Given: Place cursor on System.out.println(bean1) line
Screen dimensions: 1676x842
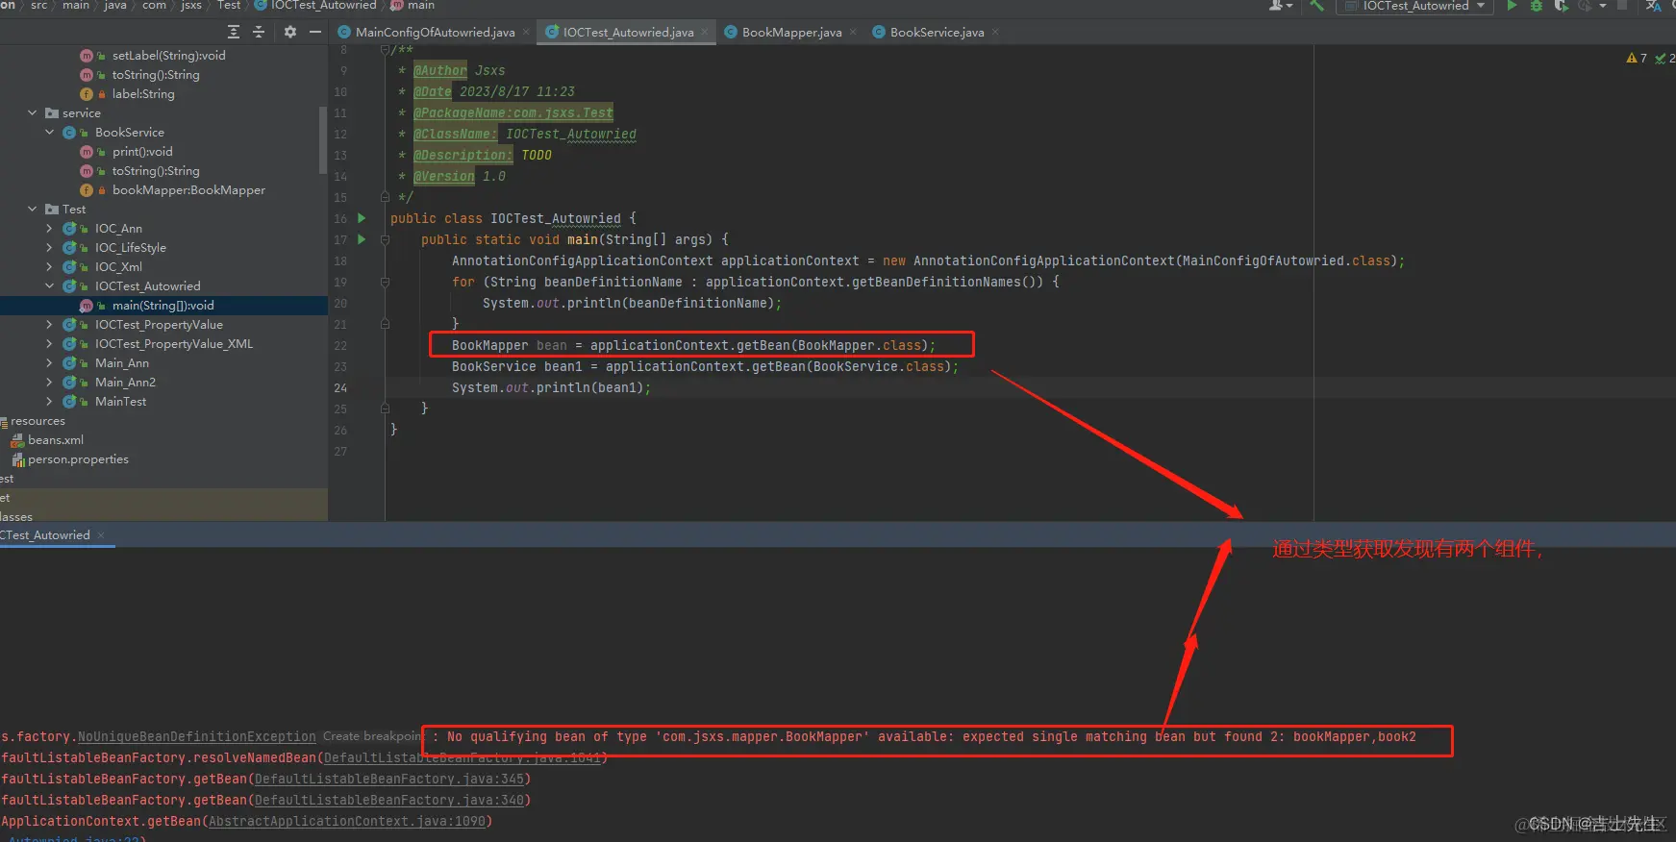Looking at the screenshot, I should tap(551, 387).
